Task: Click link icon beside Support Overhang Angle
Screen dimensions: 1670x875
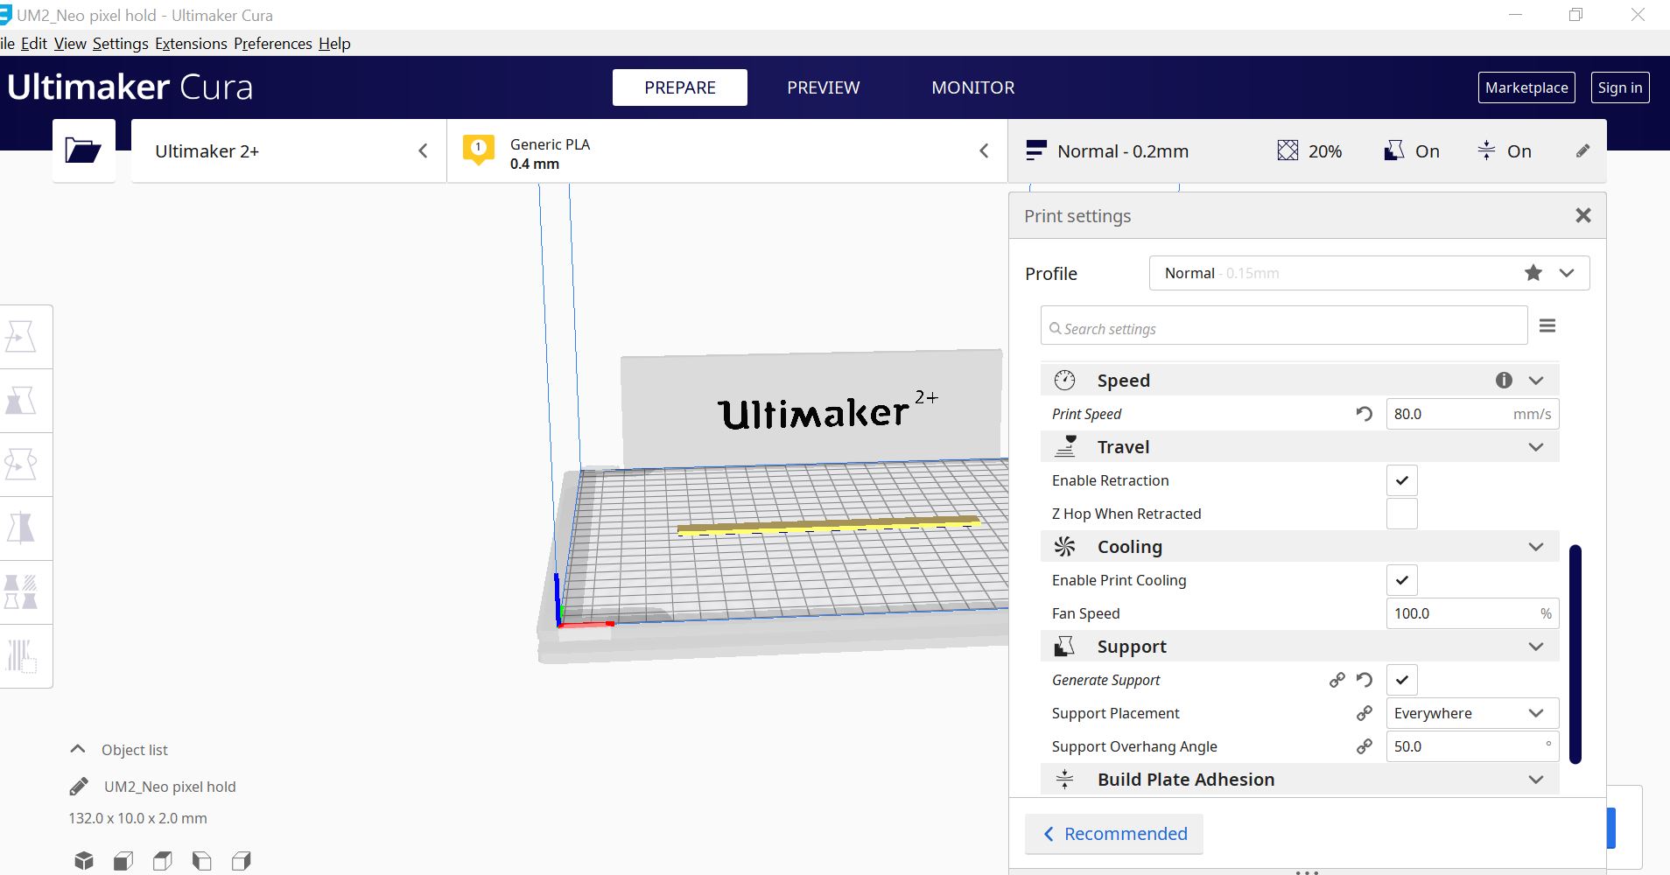Action: (1364, 746)
